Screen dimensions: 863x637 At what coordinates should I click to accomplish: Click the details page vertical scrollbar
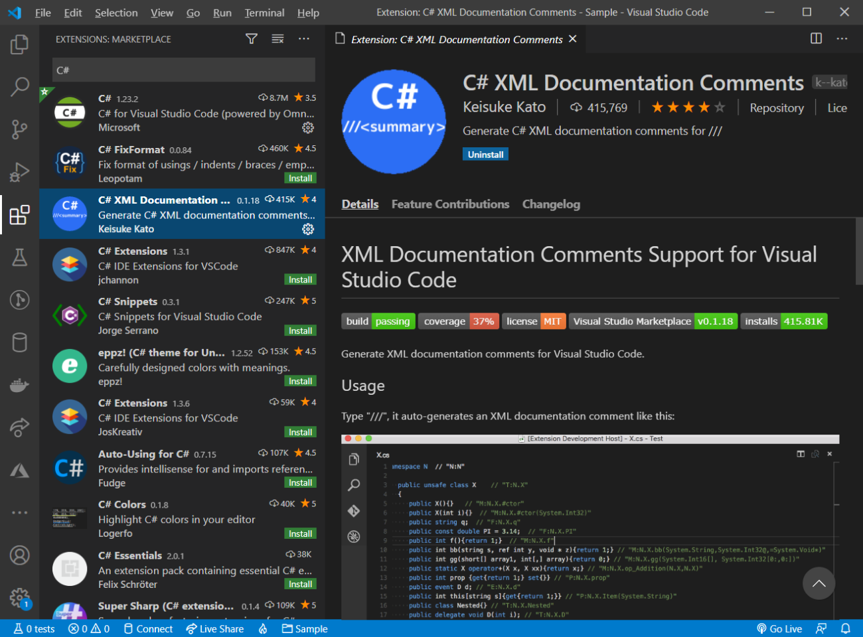(x=859, y=250)
